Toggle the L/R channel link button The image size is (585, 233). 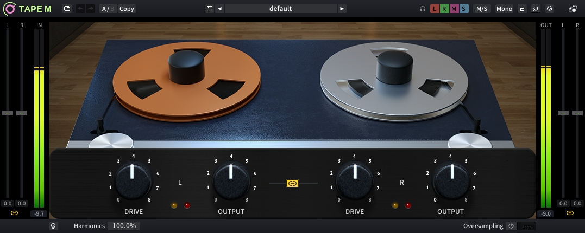292,183
